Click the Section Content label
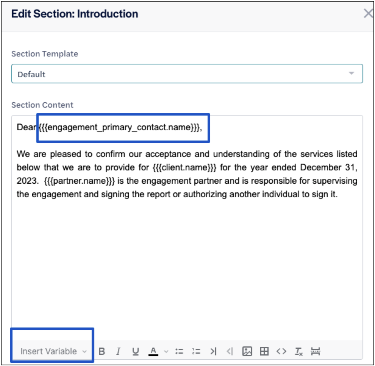The height and width of the screenshot is (366, 375). tap(42, 105)
